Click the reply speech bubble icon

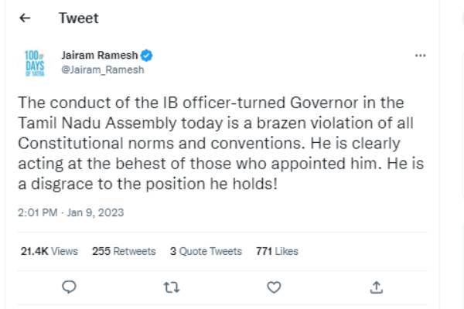tap(68, 287)
